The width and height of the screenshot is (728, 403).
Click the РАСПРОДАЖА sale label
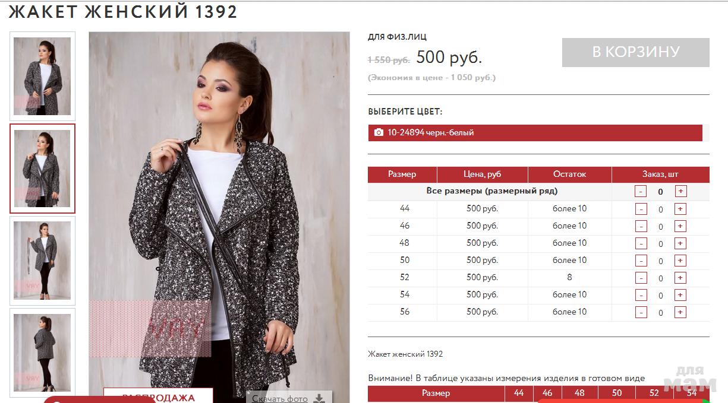pos(159,397)
